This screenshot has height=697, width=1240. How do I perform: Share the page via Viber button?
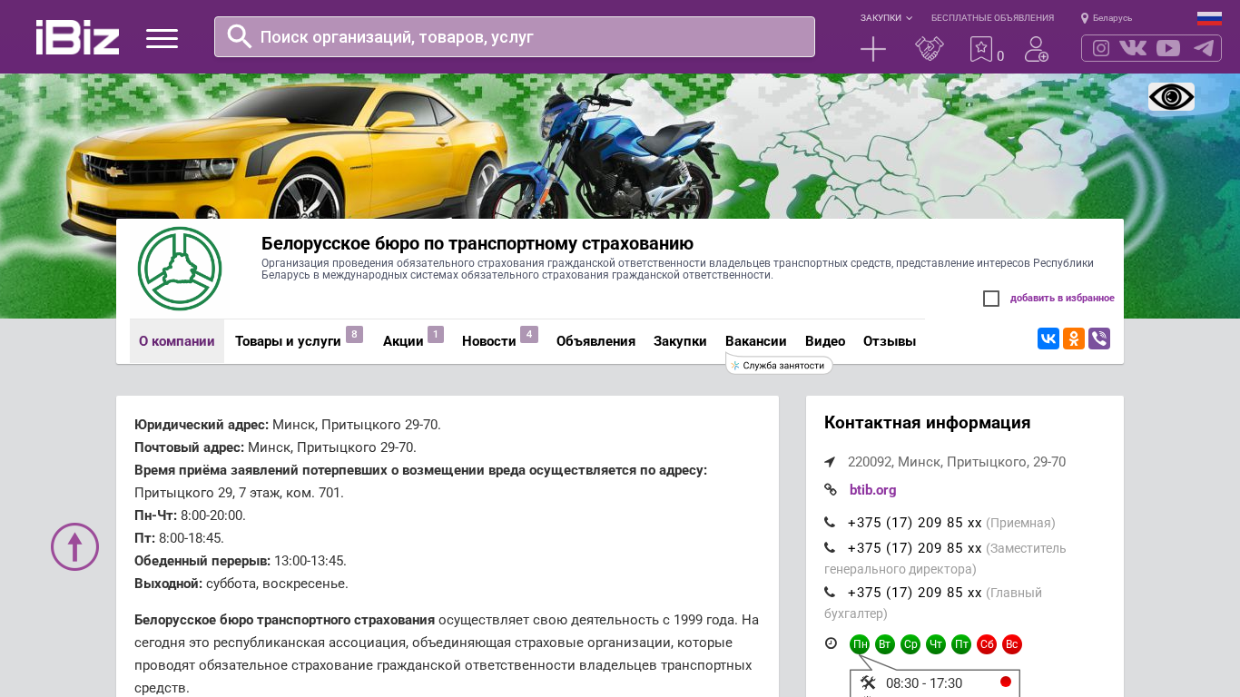pyautogui.click(x=1099, y=339)
